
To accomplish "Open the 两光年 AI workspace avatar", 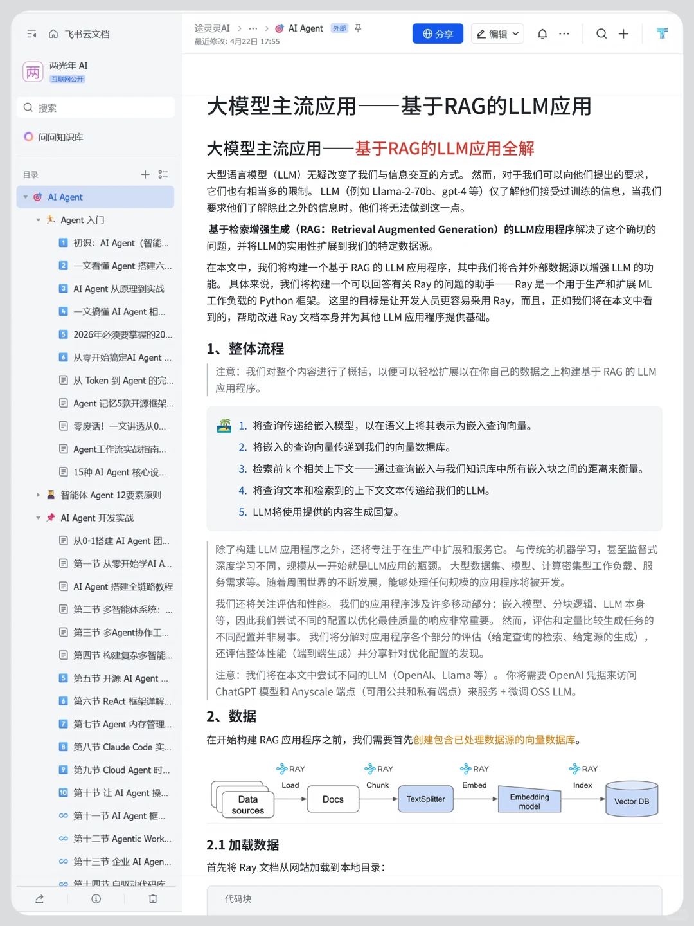I will [33, 72].
